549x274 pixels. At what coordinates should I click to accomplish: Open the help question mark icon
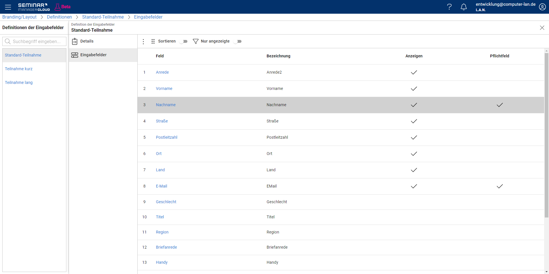pyautogui.click(x=449, y=7)
